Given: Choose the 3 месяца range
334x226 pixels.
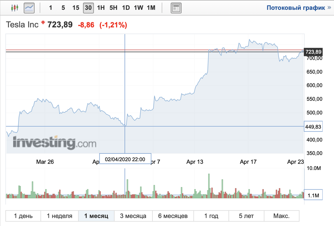Looking at the screenshot, I should [x=133, y=216].
